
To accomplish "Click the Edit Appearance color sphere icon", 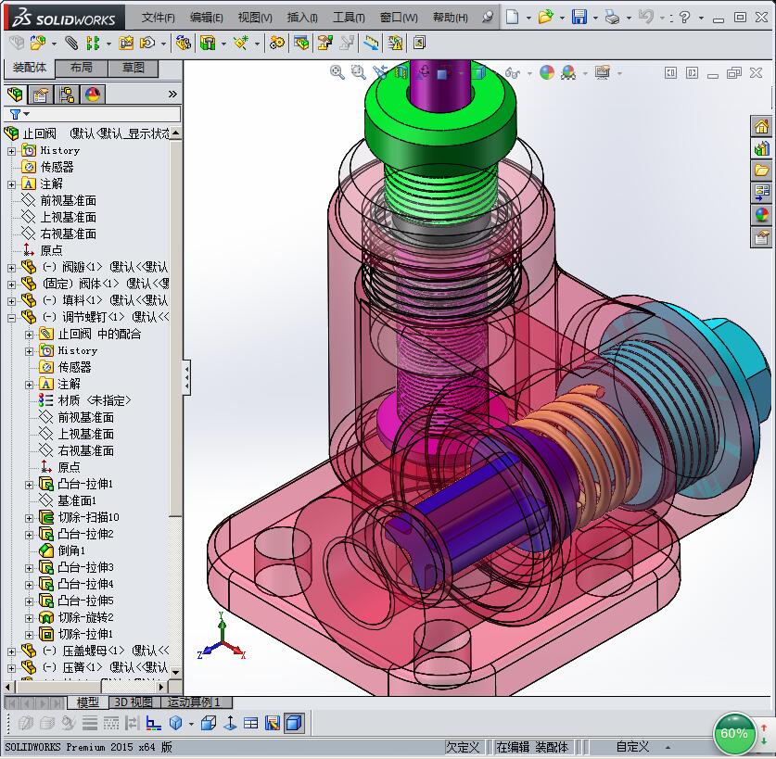I will pos(547,72).
